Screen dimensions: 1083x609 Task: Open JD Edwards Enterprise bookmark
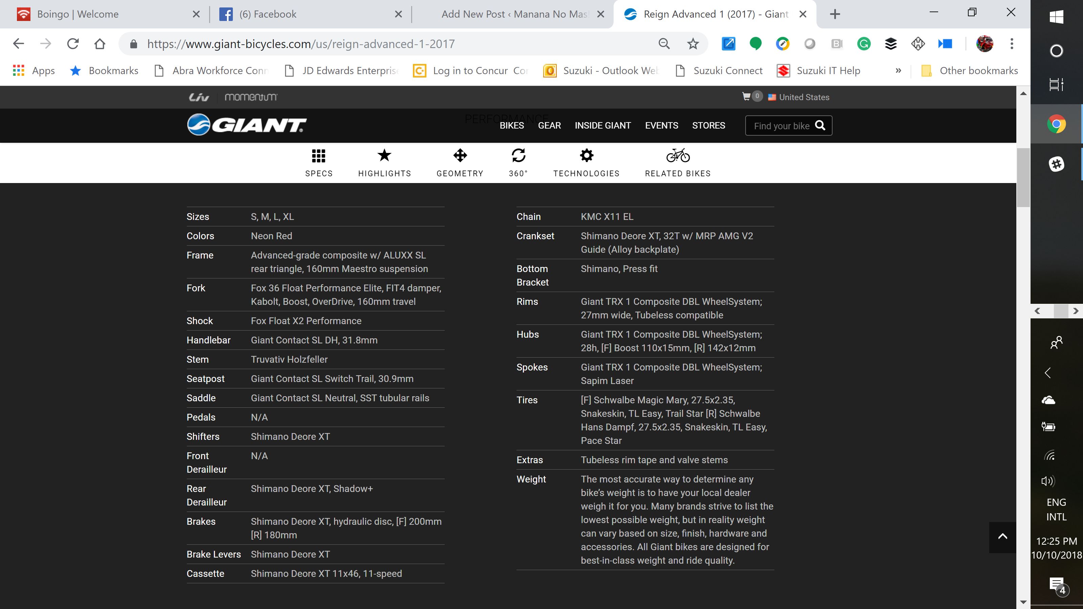[341, 71]
